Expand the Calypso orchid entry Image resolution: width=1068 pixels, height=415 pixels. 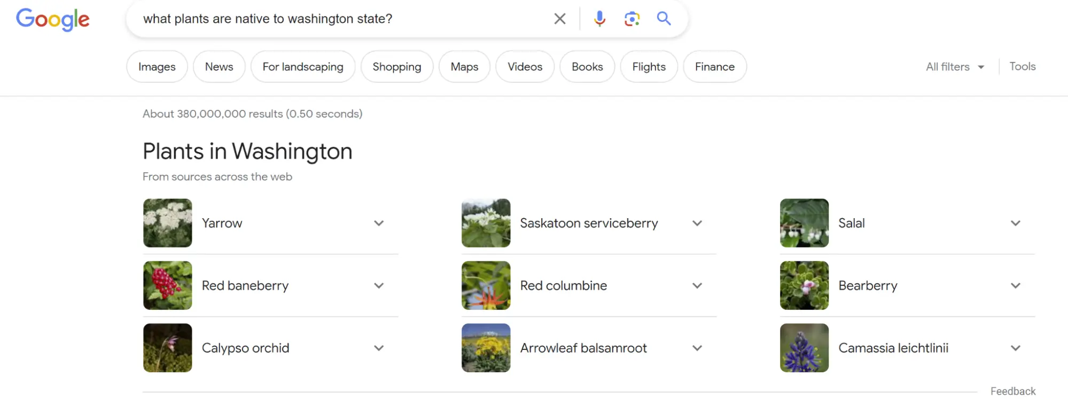pos(379,348)
